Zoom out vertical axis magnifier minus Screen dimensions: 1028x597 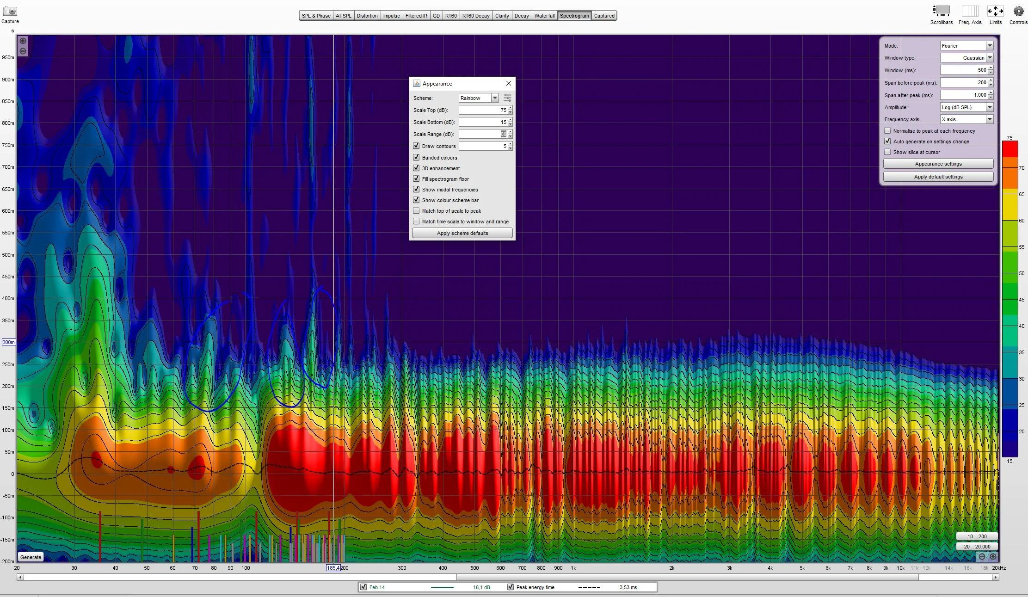[x=23, y=51]
